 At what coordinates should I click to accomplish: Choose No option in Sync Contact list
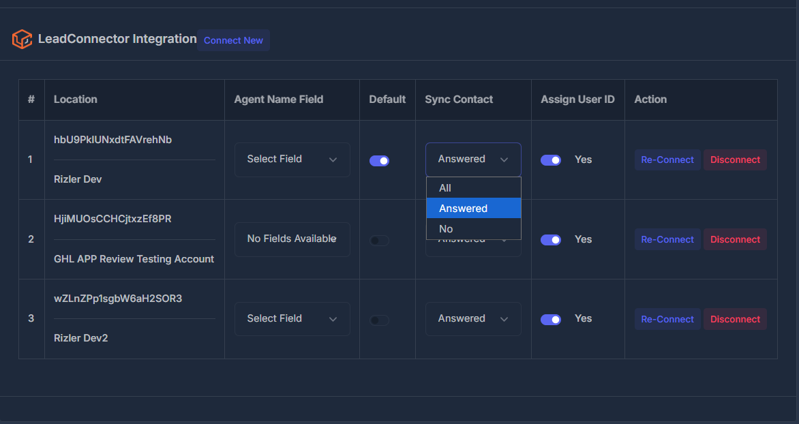(x=473, y=229)
